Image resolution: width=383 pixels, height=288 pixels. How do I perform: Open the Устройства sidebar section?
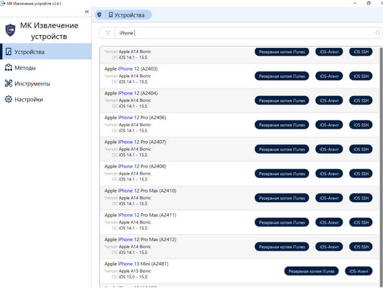46,52
